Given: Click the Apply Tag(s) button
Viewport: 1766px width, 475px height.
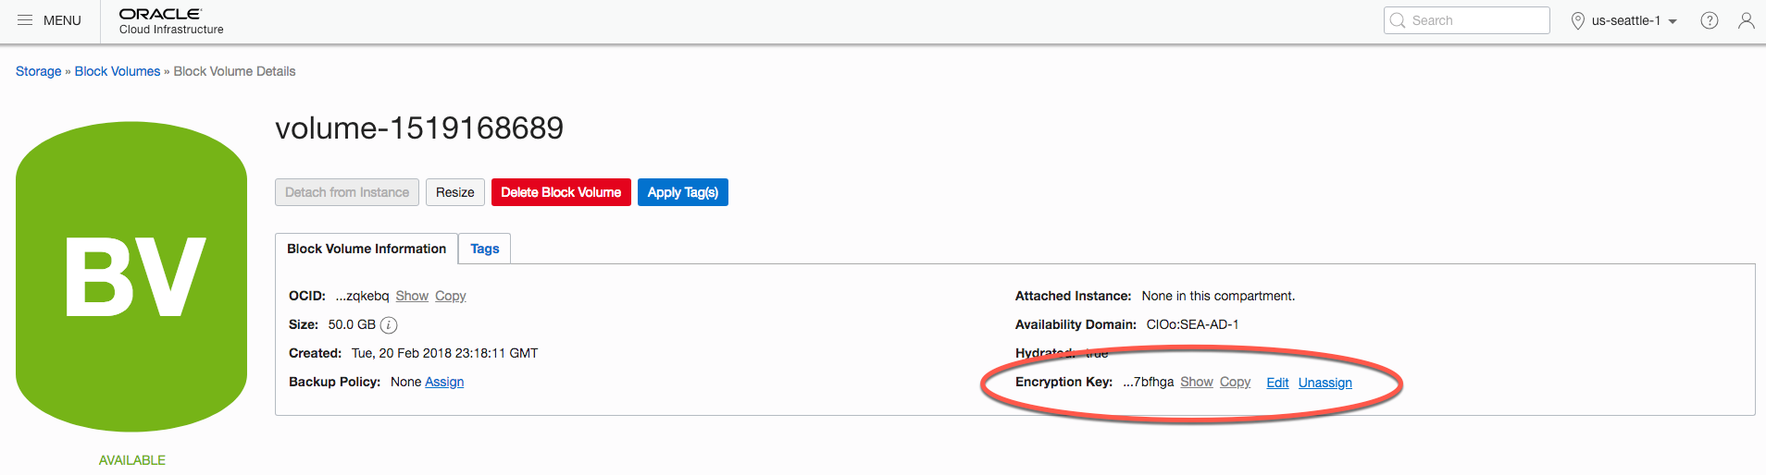Looking at the screenshot, I should (x=682, y=192).
